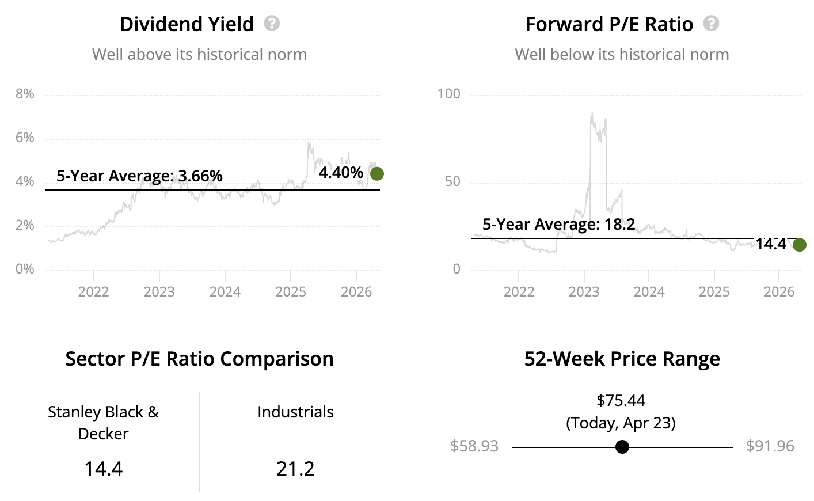Screen dimensions: 814x501
Task: Select the green 14.4 forward P/E dot
Action: pyautogui.click(x=799, y=245)
